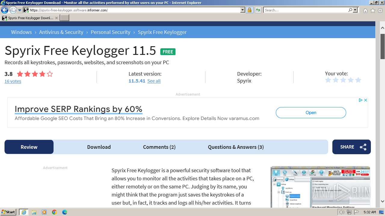Open the Windows Start button
Screen dimensions: 385x216
pos(8,212)
